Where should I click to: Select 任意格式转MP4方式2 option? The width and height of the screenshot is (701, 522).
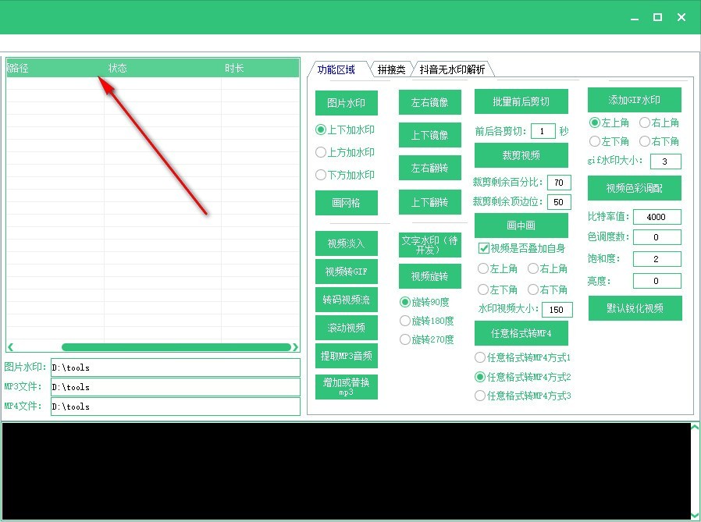(x=522, y=377)
